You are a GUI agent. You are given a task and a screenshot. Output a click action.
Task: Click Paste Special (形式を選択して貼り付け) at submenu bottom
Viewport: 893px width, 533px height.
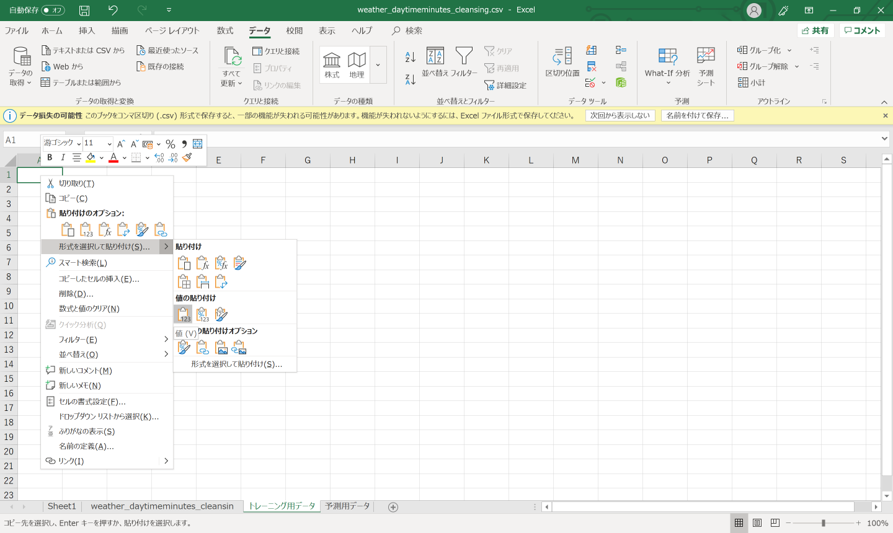(x=236, y=364)
